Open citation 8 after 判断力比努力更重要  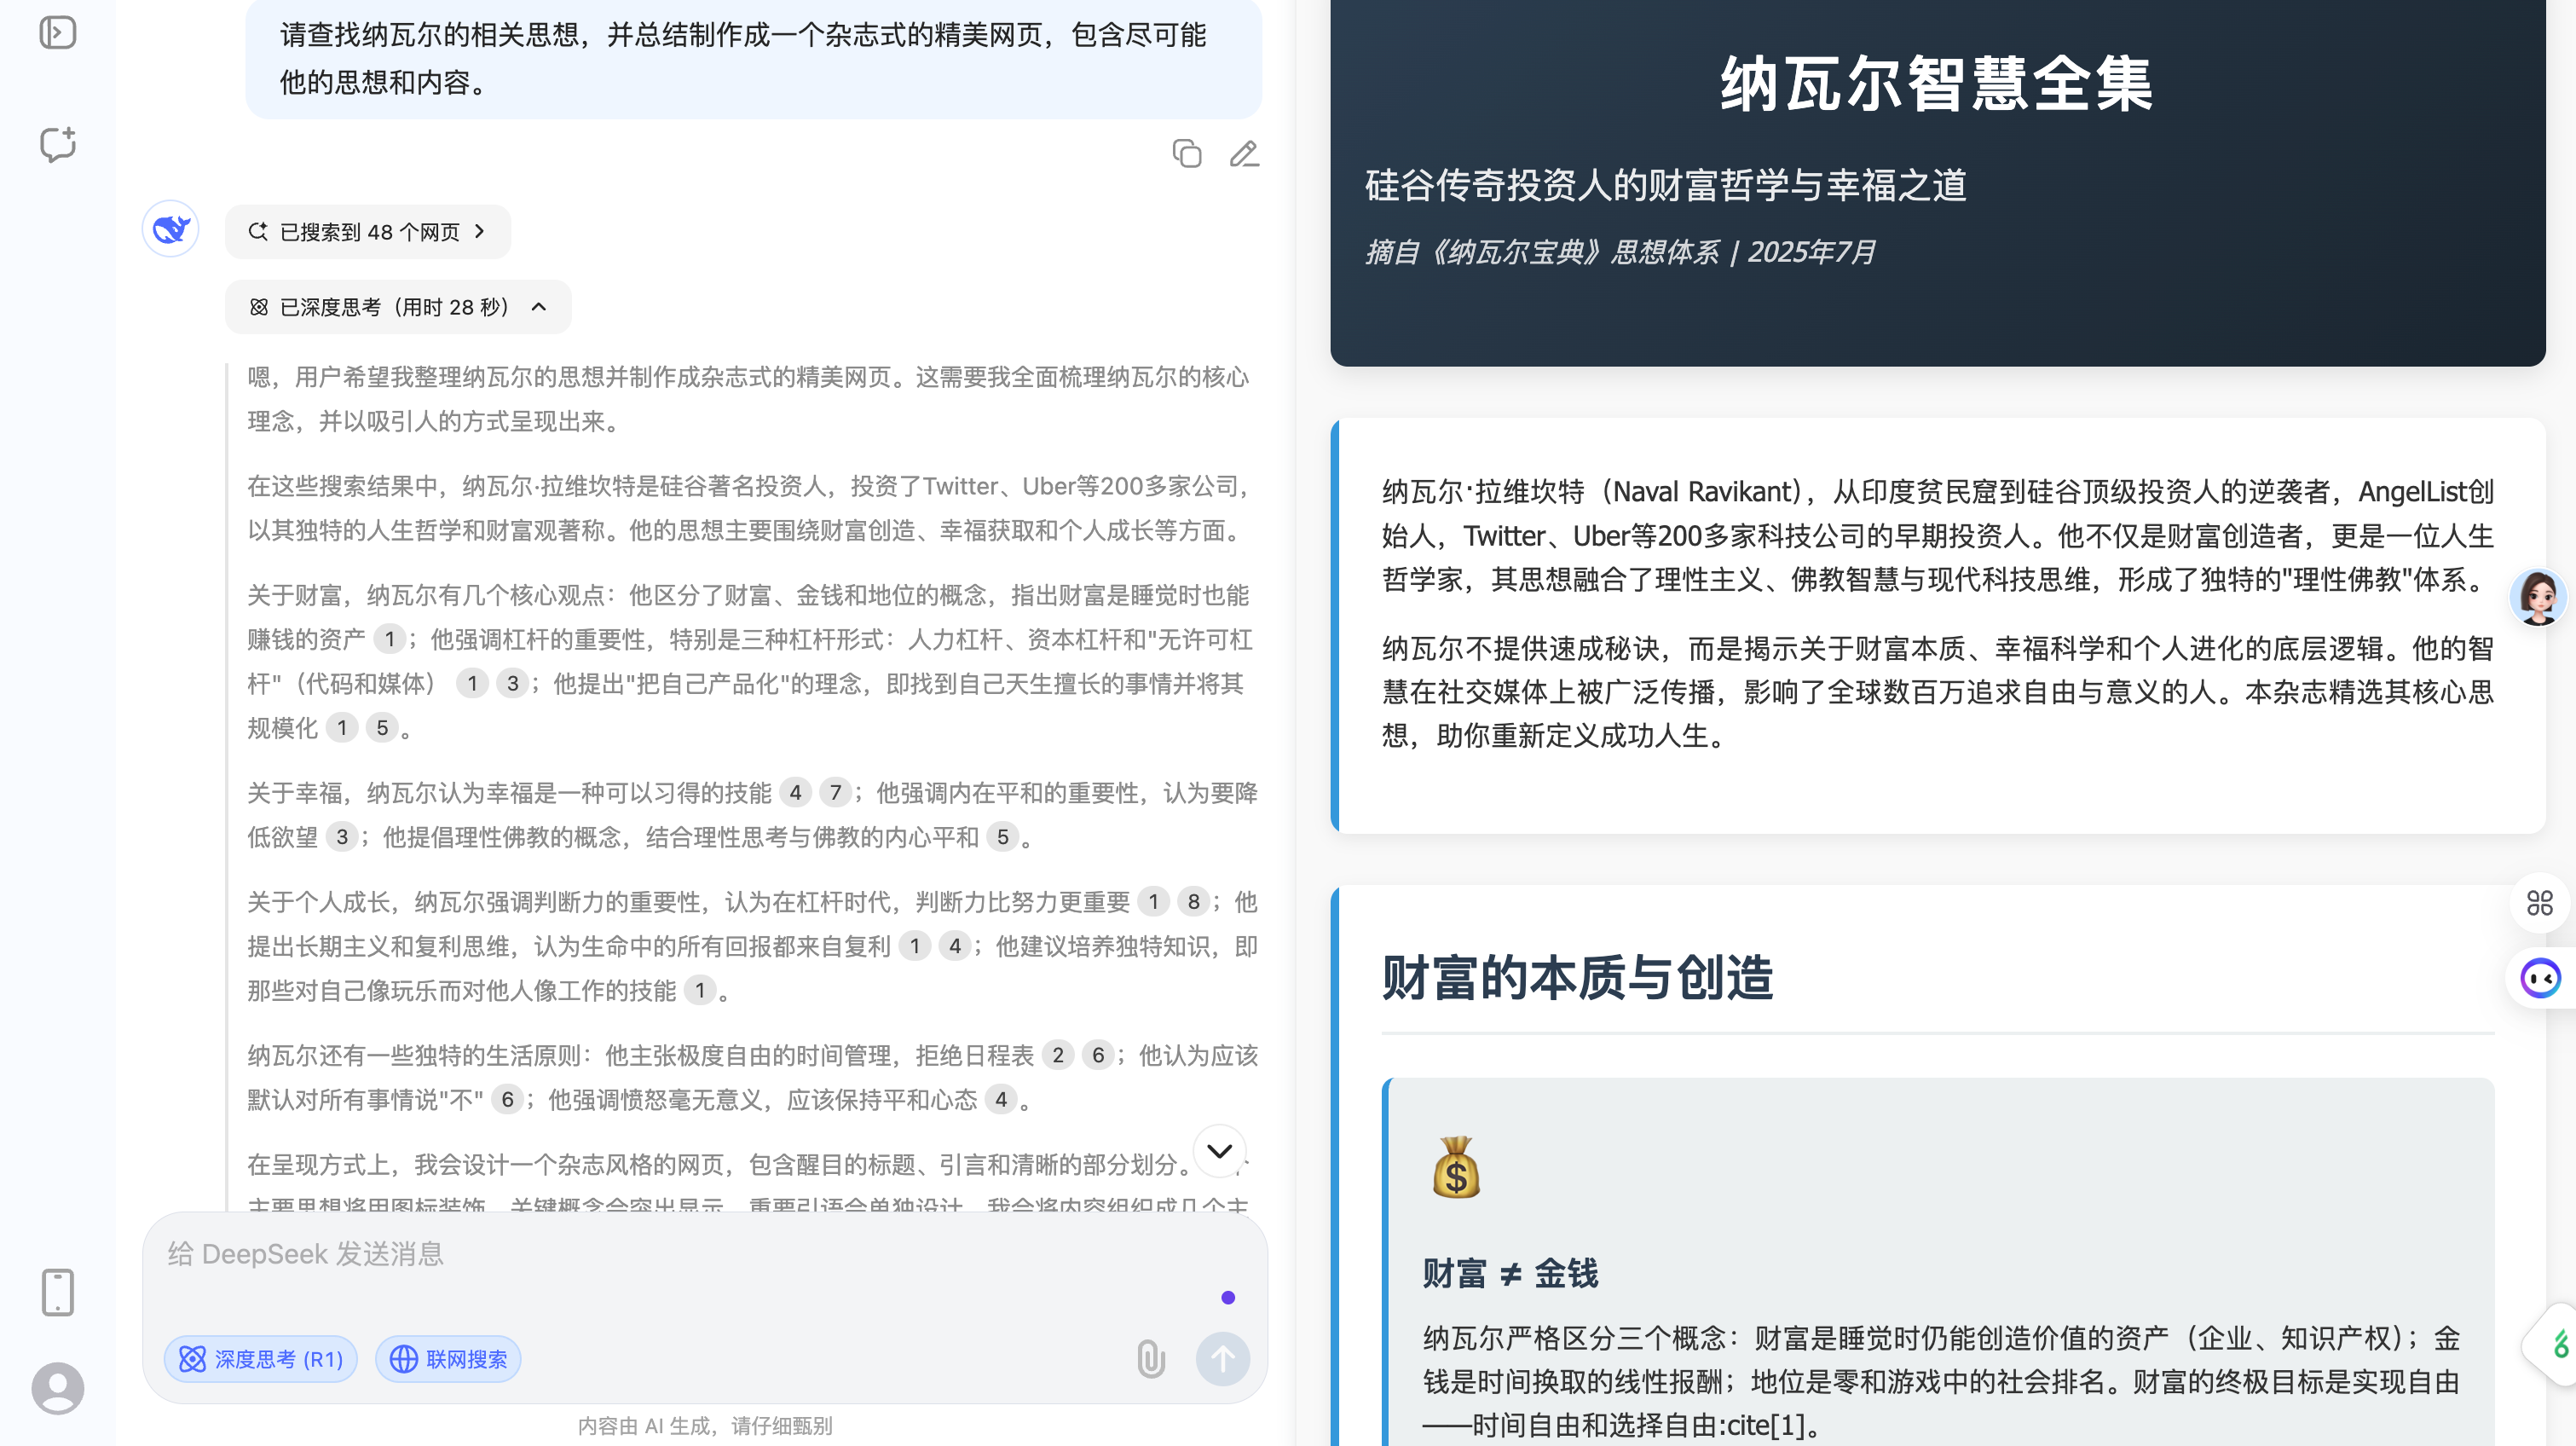[1194, 902]
